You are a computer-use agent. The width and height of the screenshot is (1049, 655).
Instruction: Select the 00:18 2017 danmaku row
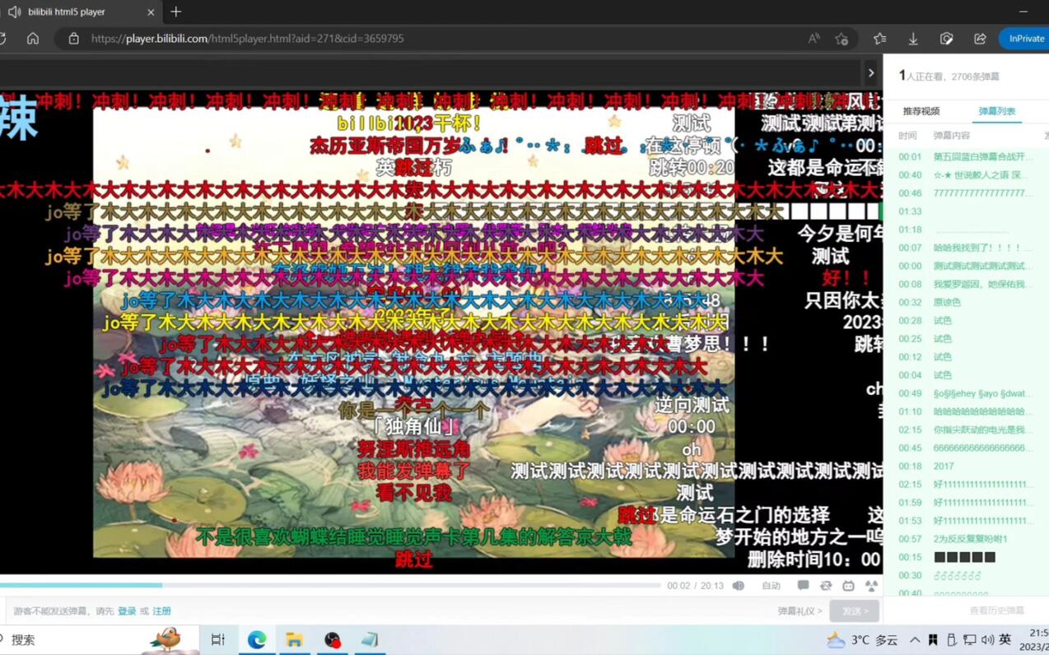coord(965,466)
